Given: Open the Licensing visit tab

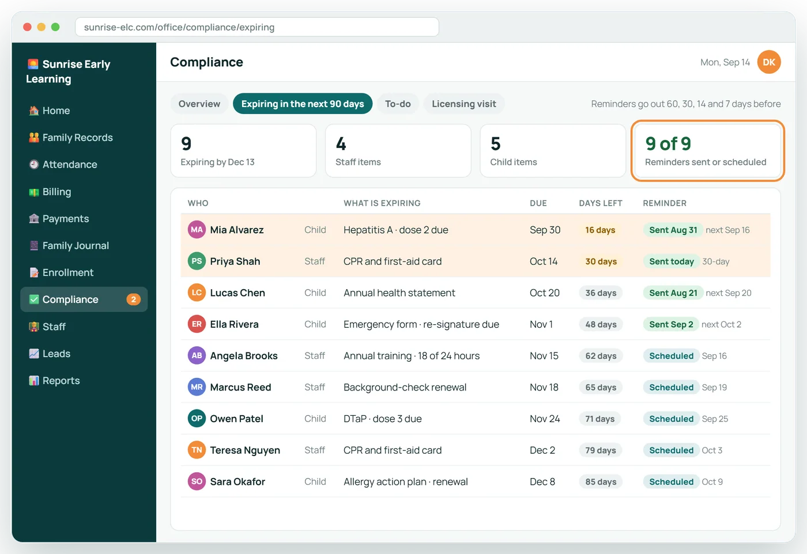Looking at the screenshot, I should coord(464,104).
